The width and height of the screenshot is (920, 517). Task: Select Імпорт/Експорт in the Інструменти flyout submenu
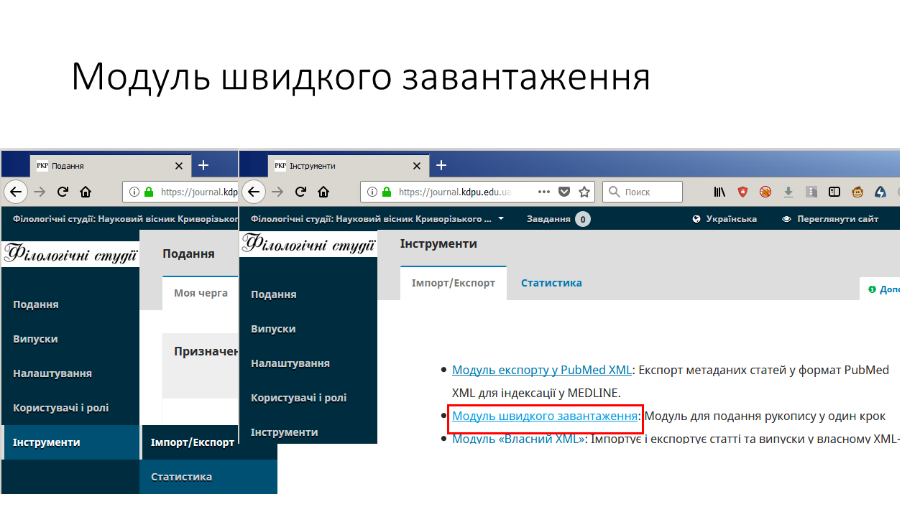193,442
